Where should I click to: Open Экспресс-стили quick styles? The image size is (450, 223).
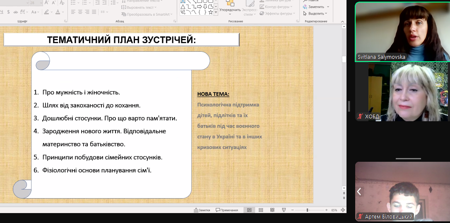click(x=249, y=8)
